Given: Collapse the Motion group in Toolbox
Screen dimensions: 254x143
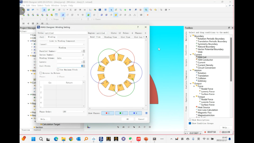Looking at the screenshot, I should click(190, 71).
